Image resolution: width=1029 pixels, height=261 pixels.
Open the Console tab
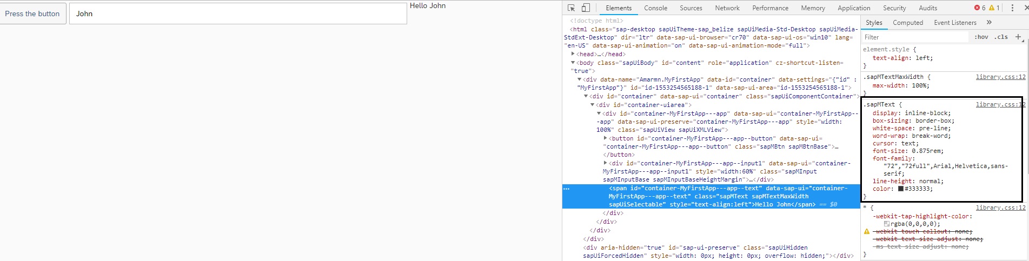656,8
